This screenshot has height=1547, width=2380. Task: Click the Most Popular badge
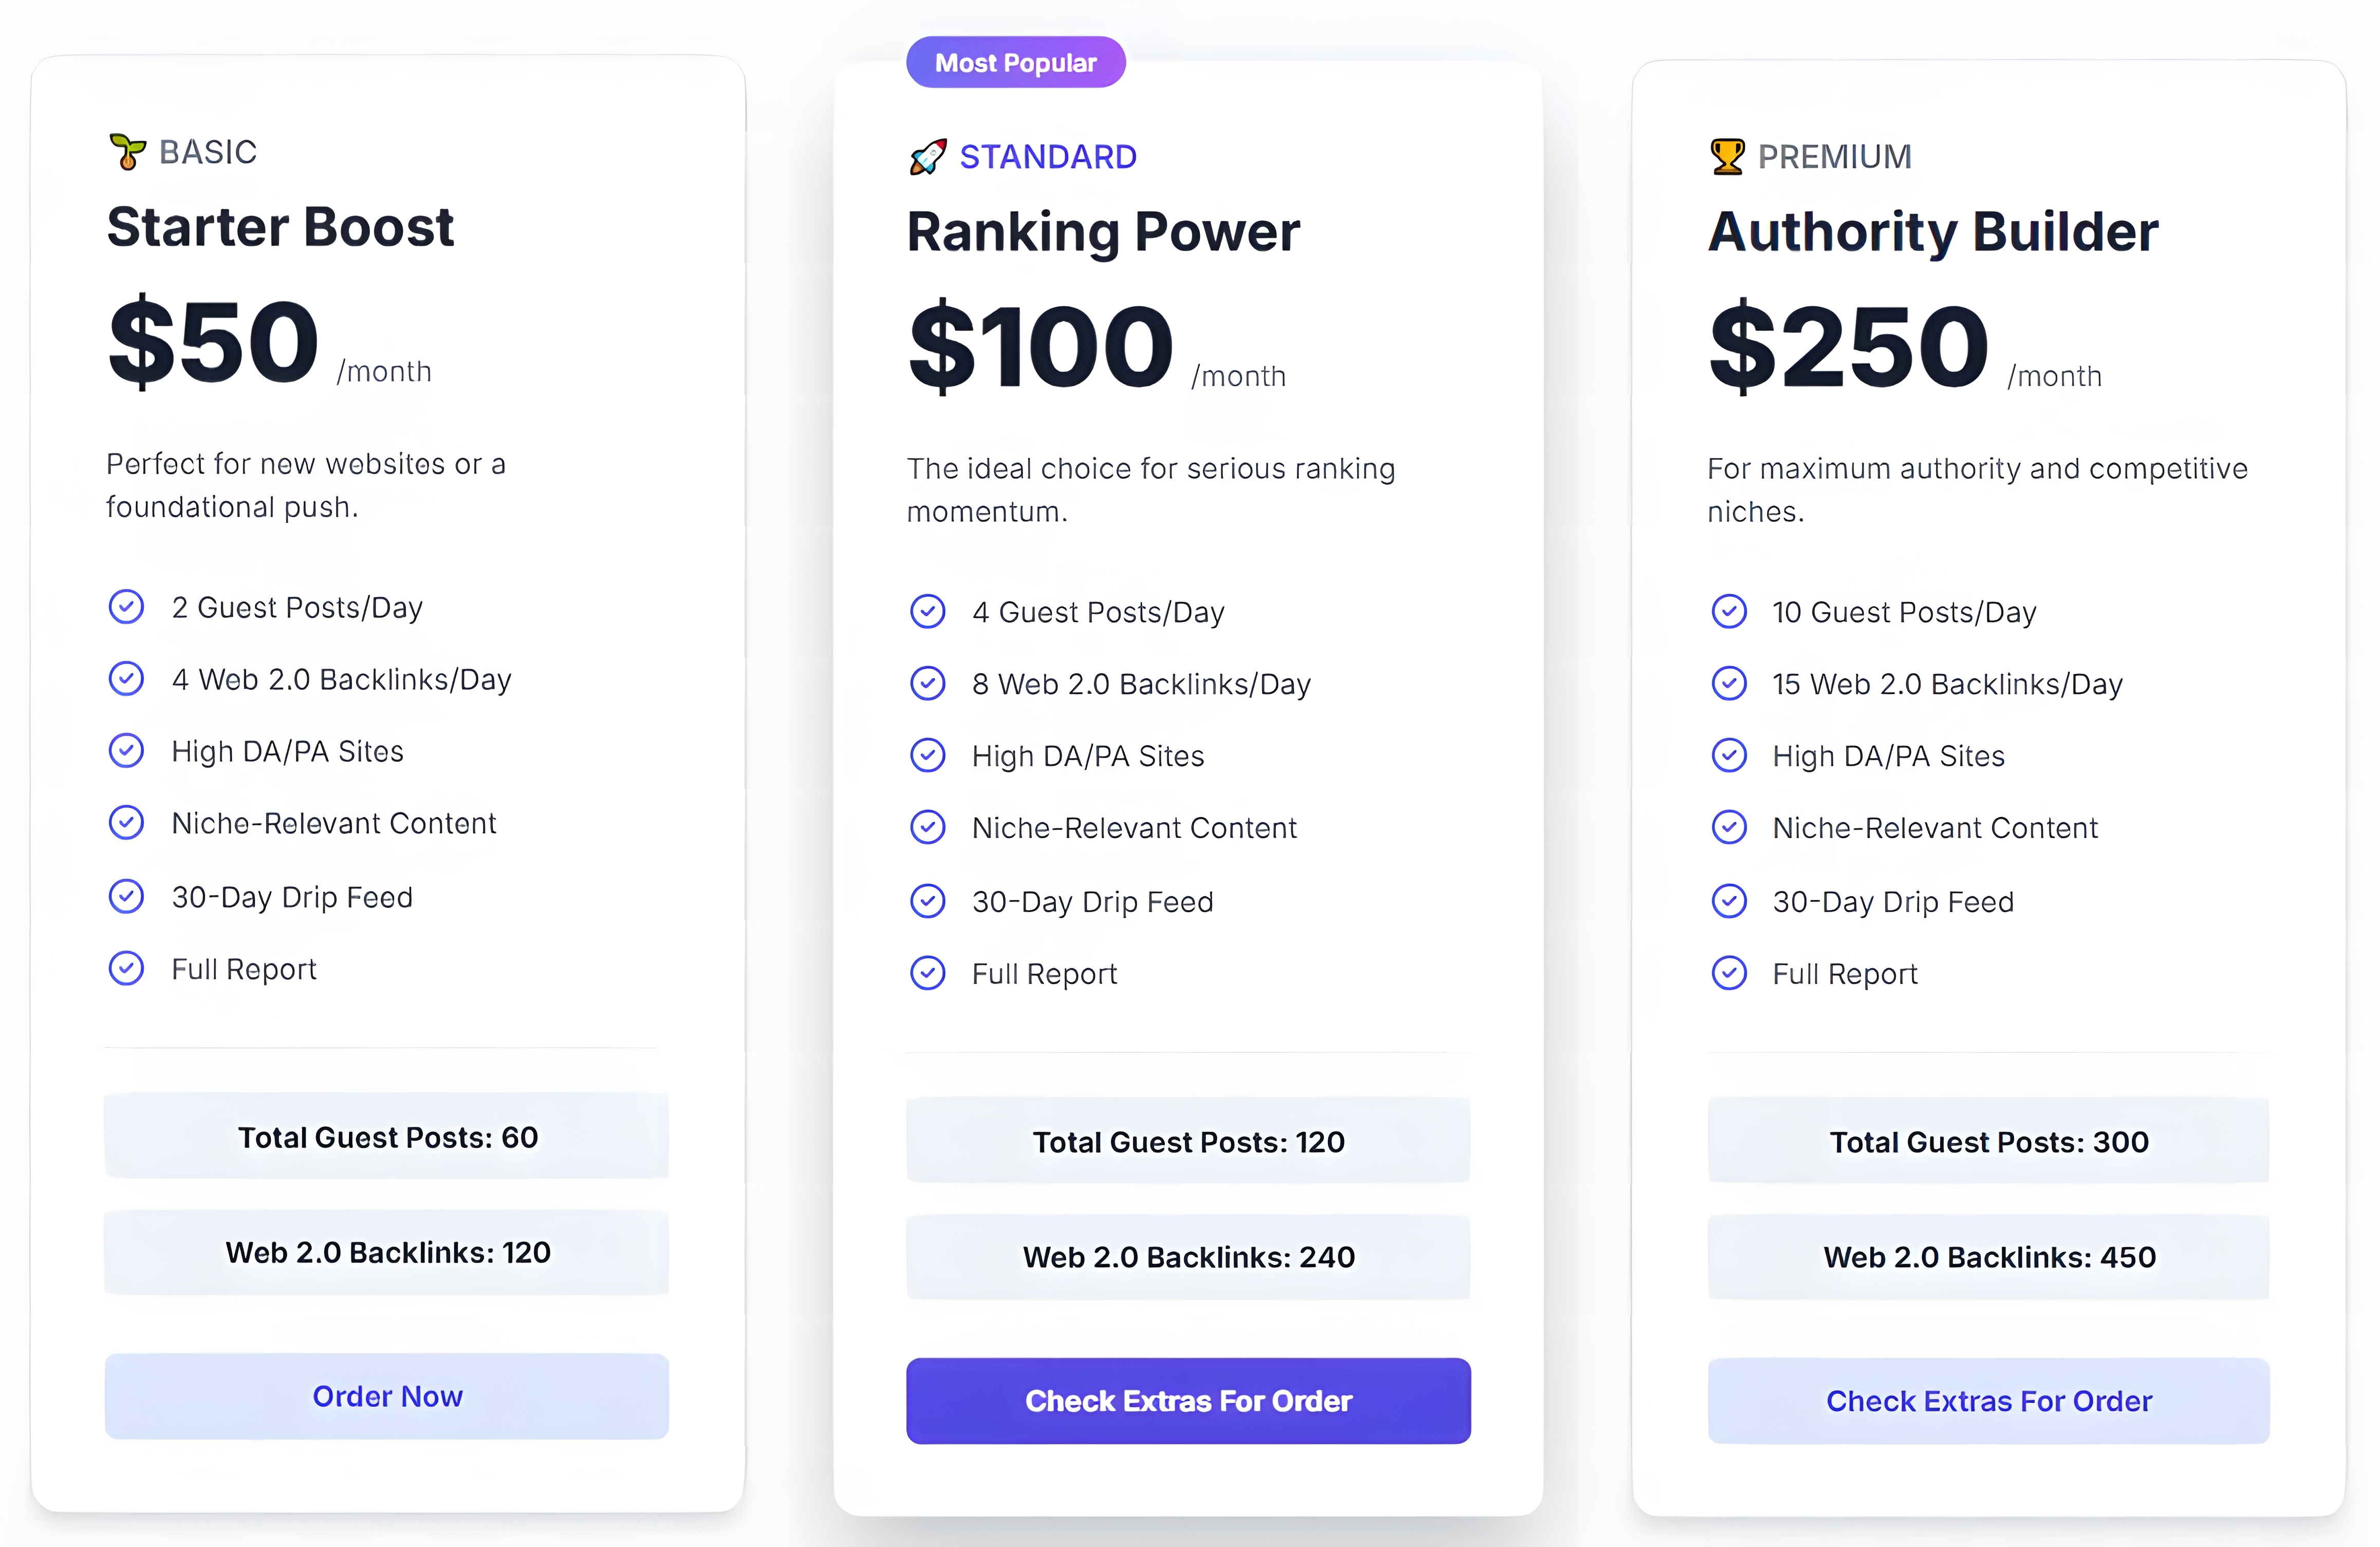1015,63
